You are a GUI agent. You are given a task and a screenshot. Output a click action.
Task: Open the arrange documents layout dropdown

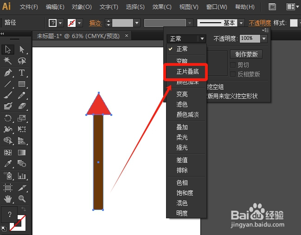pos(293,7)
